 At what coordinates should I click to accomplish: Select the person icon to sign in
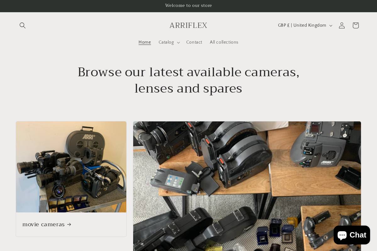pyautogui.click(x=341, y=25)
